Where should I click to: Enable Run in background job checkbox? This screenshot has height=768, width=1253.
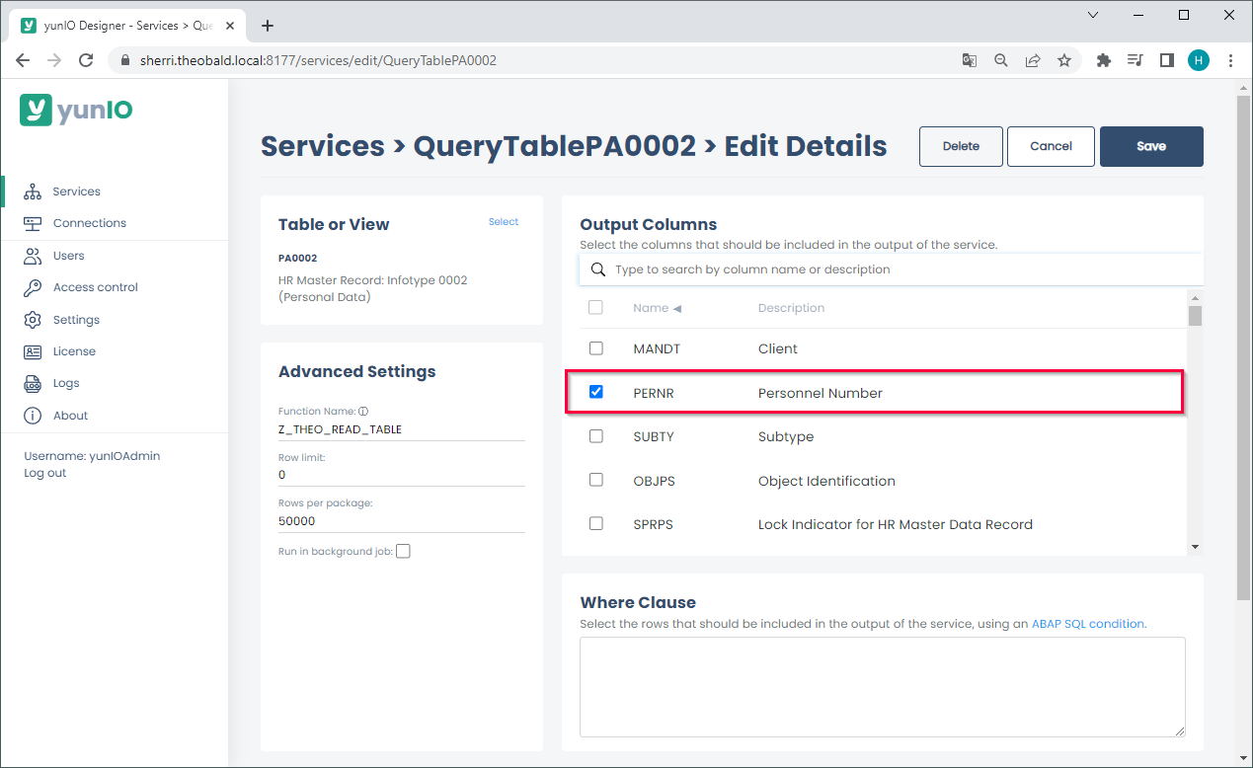(403, 552)
